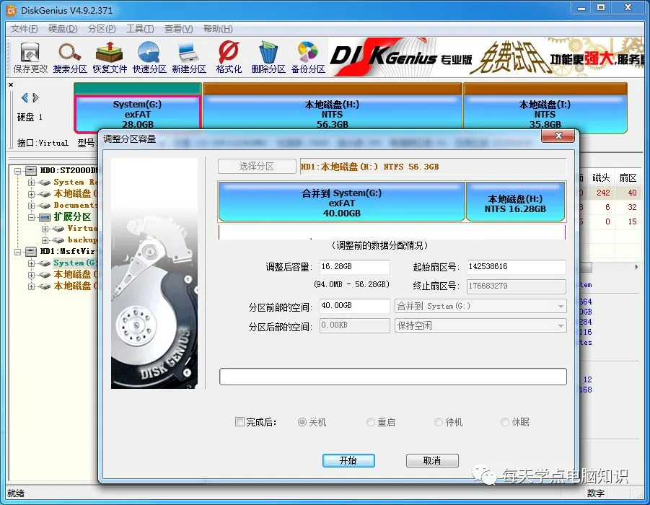Click the HD1 disk drive icon in tree
The height and width of the screenshot is (505, 650).
point(31,251)
